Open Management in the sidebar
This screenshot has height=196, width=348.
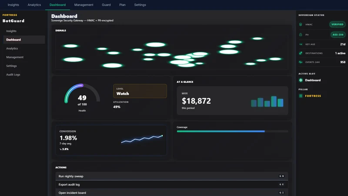point(24,57)
